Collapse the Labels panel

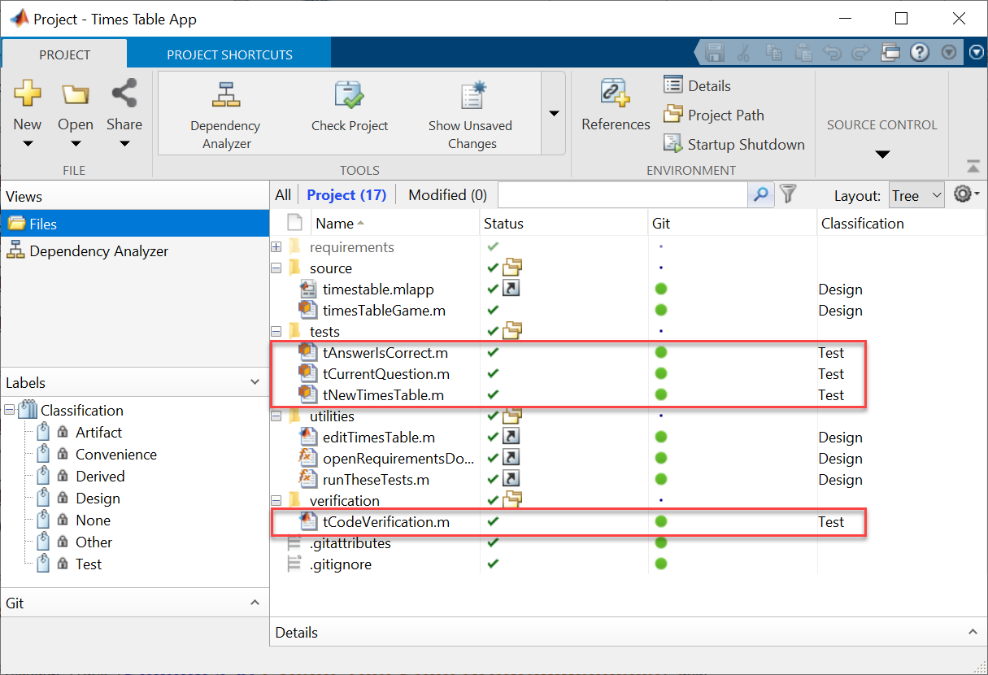[x=255, y=382]
